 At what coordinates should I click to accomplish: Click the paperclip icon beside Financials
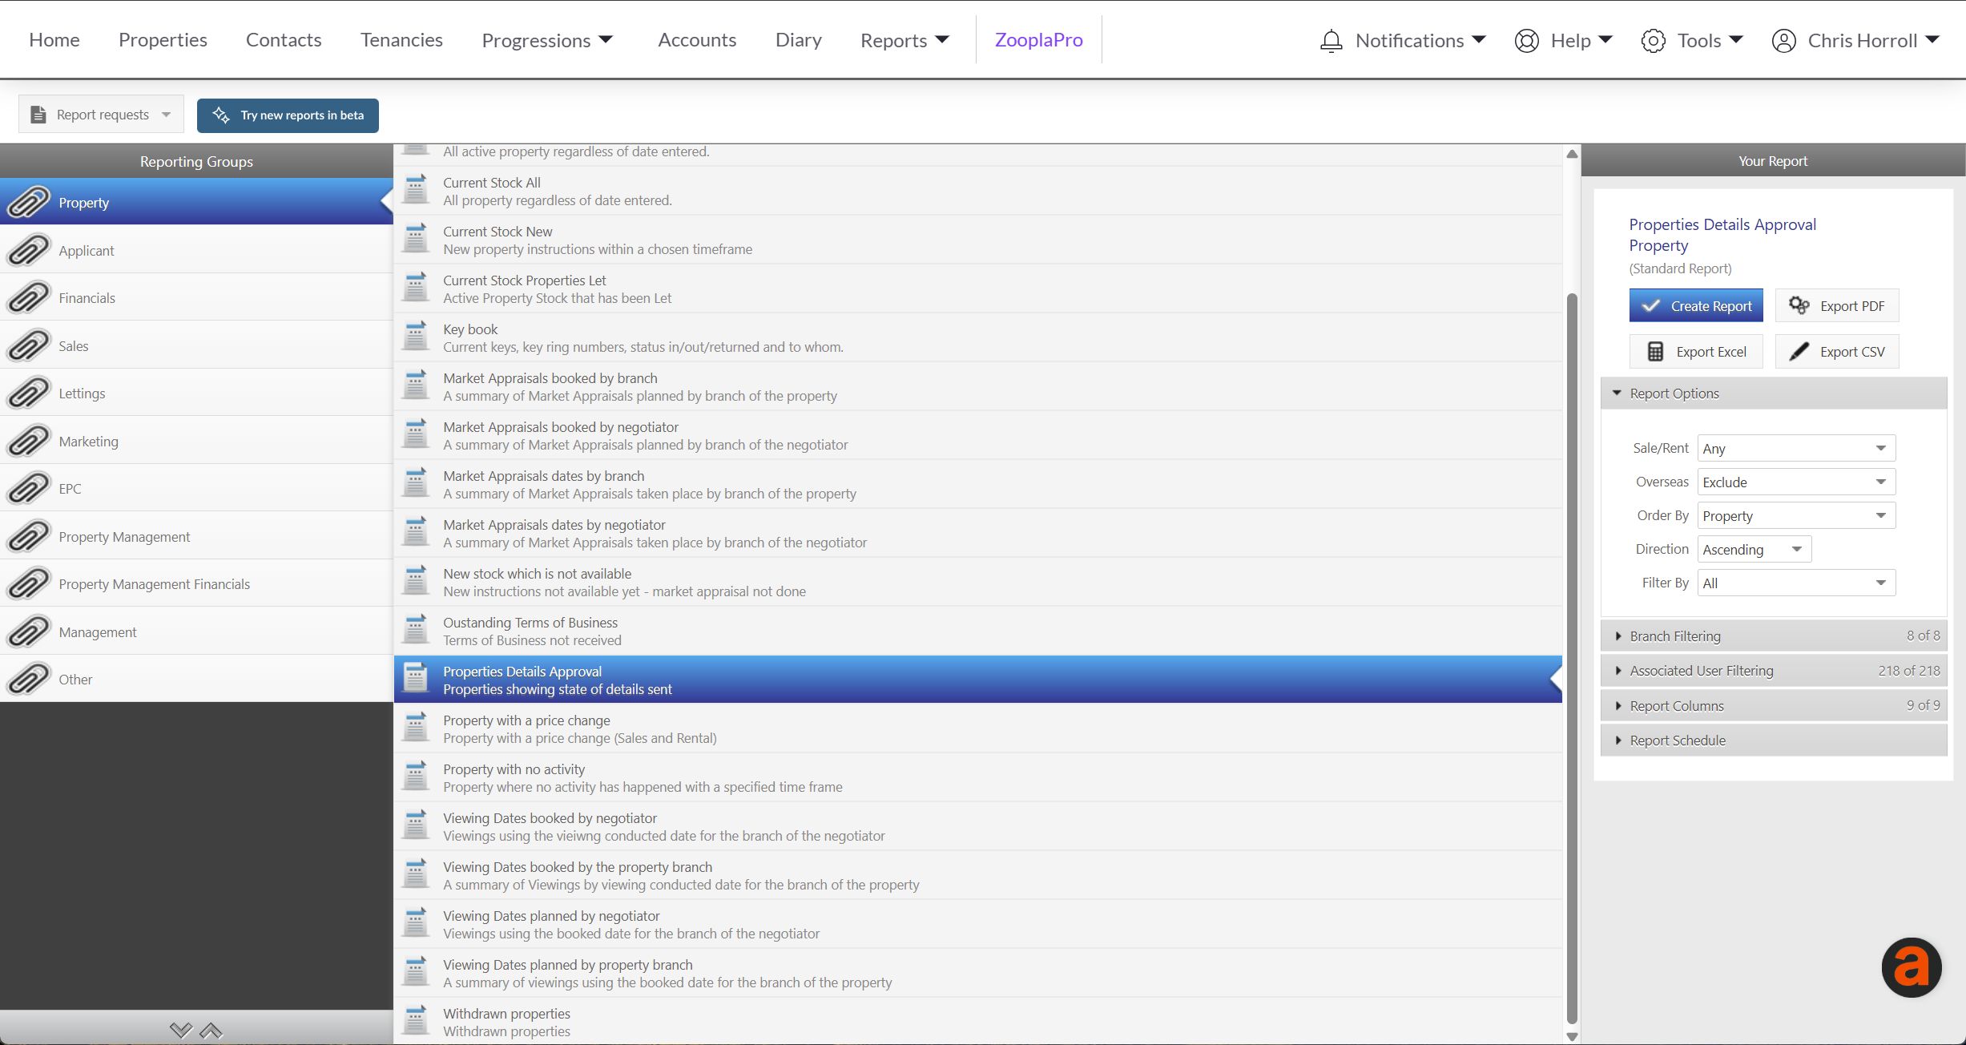(29, 297)
